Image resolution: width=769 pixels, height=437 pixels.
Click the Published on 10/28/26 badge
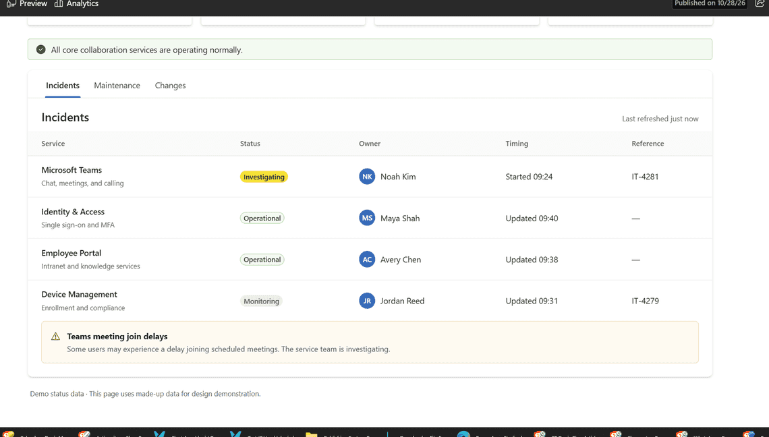pyautogui.click(x=710, y=3)
